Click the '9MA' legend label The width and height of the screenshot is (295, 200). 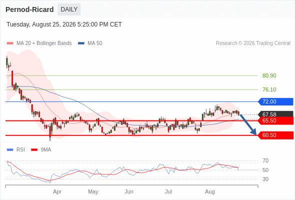coord(46,150)
